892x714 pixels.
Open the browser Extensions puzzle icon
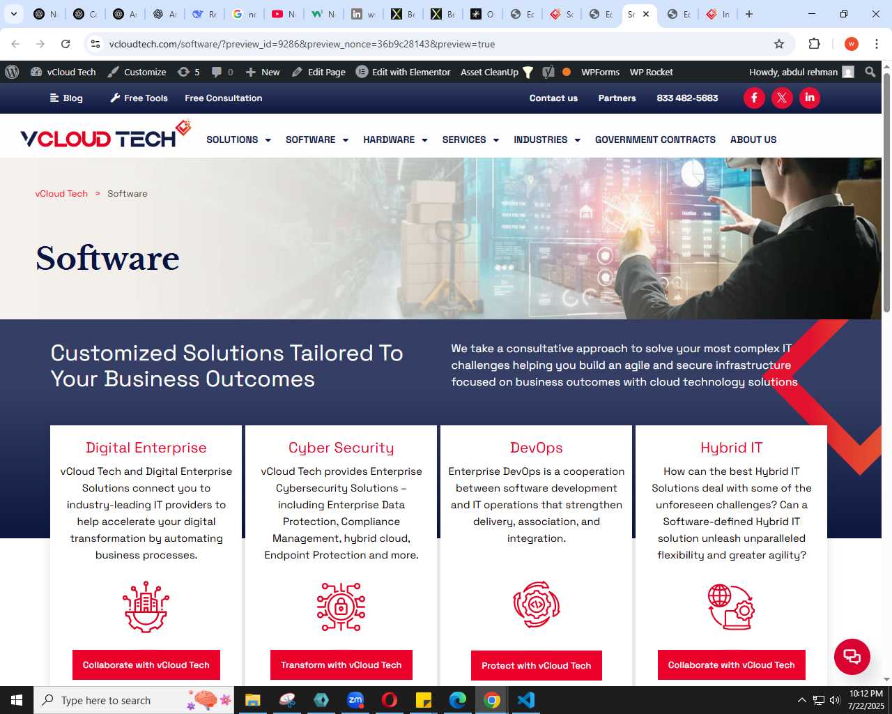pos(814,44)
